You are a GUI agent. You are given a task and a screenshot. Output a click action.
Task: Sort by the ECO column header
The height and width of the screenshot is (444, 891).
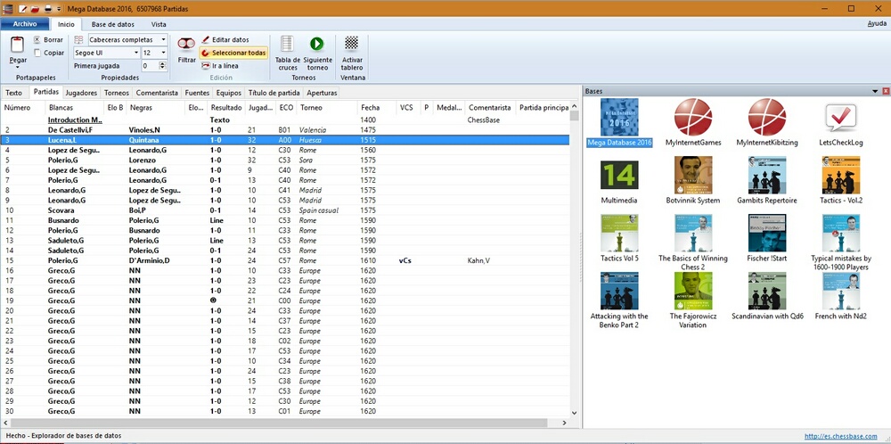pyautogui.click(x=286, y=108)
